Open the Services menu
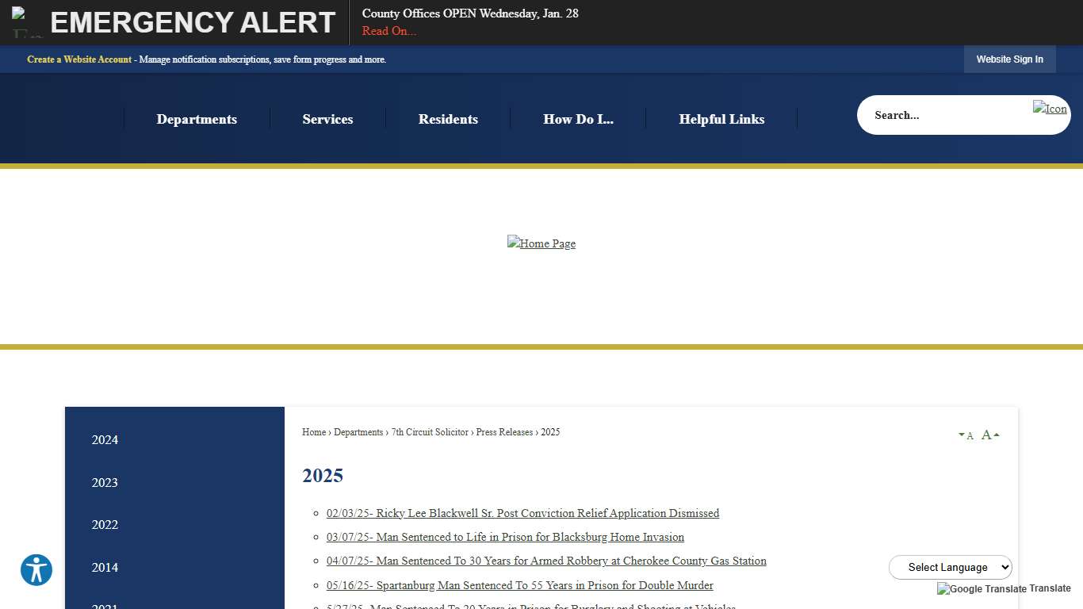Image resolution: width=1083 pixels, height=609 pixels. click(327, 119)
